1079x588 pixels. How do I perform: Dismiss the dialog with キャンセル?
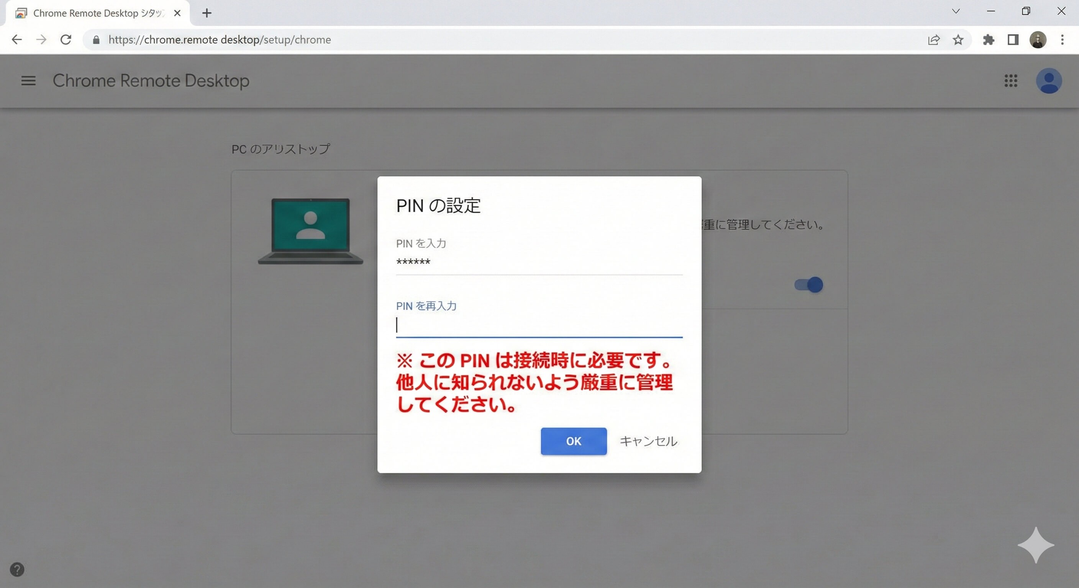[648, 441]
